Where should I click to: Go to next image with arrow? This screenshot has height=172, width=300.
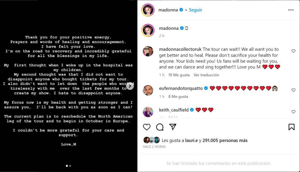point(130,86)
